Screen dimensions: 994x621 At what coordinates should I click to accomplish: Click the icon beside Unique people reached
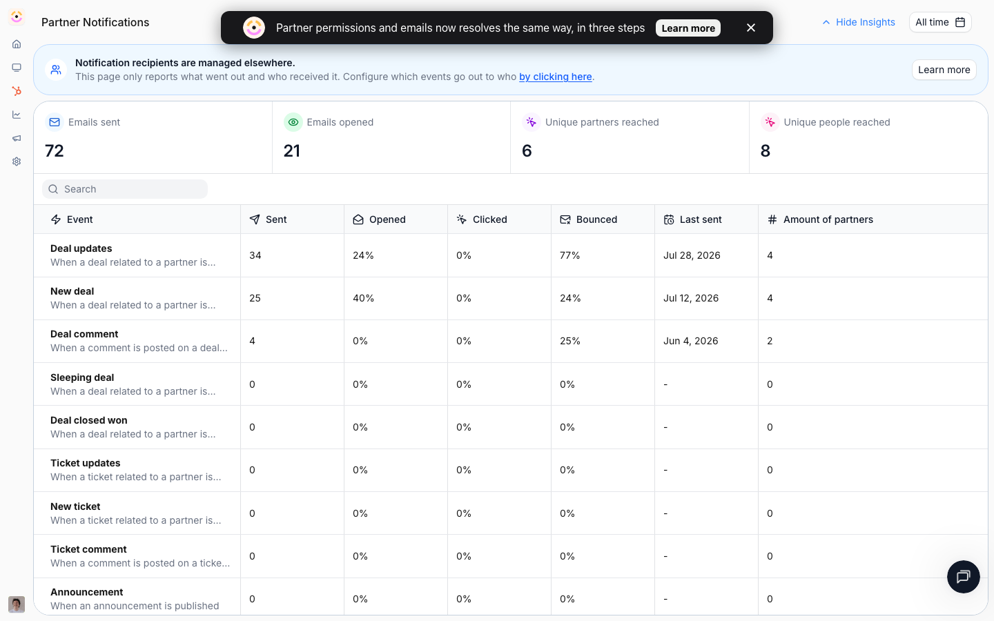click(x=770, y=122)
